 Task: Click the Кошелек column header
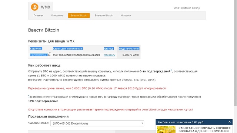pos(36,48)
